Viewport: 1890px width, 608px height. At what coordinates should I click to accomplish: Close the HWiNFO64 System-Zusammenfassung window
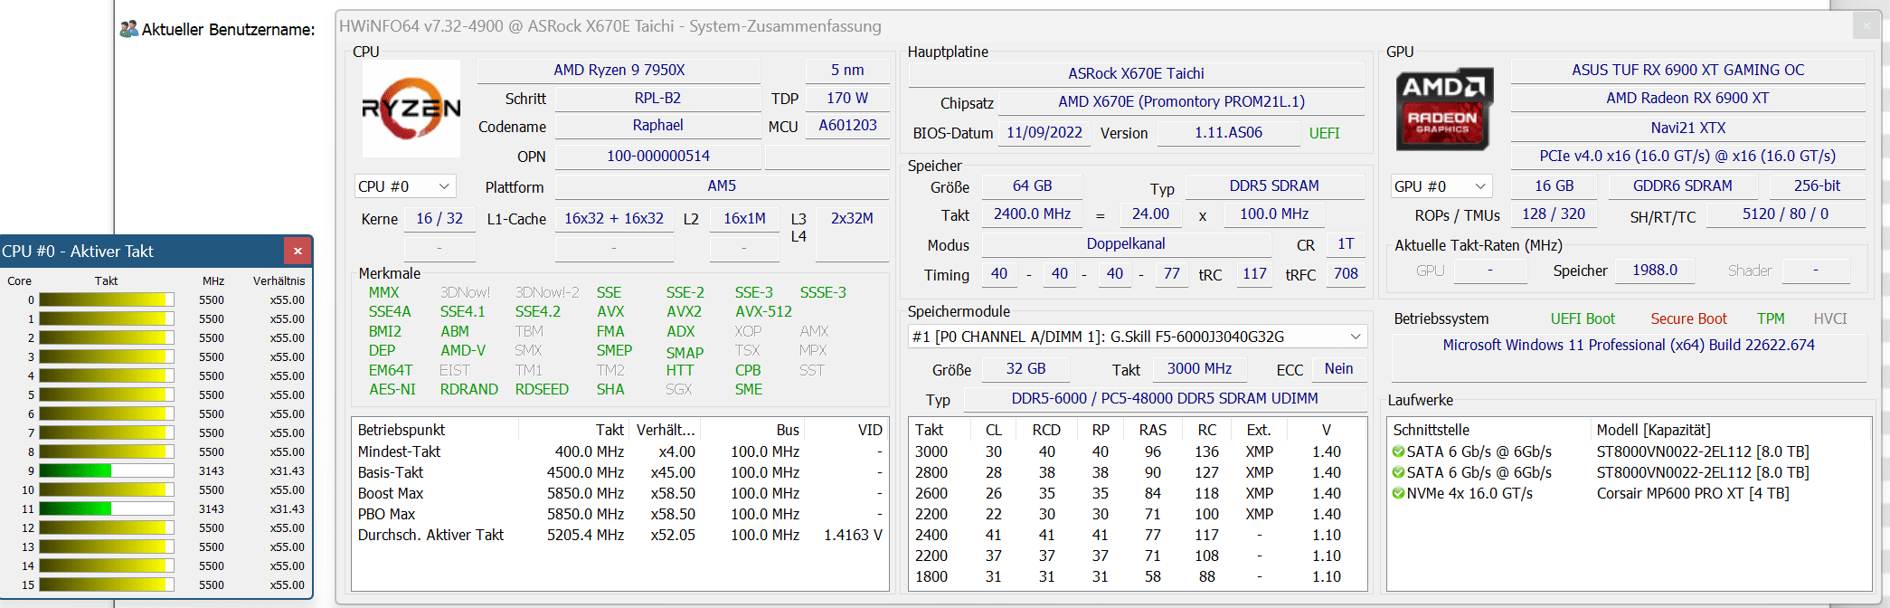[1866, 26]
